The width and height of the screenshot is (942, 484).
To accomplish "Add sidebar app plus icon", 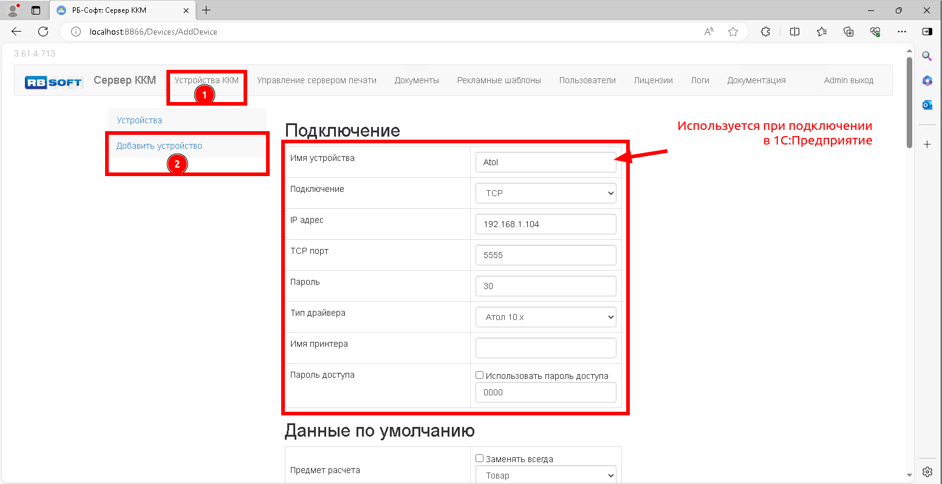I will pyautogui.click(x=927, y=145).
